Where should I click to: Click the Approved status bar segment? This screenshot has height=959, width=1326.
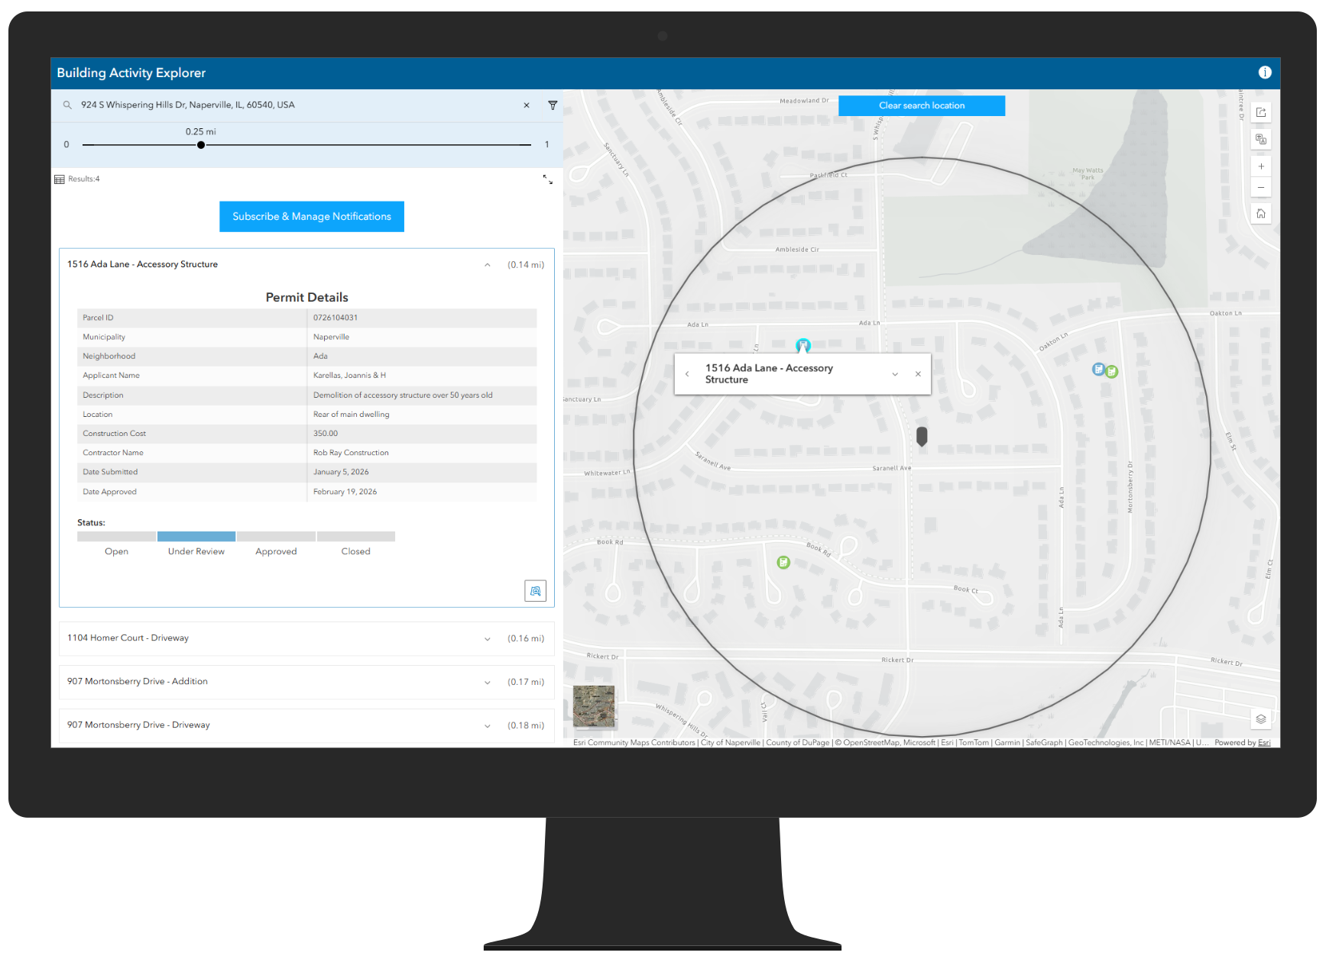pos(276,537)
